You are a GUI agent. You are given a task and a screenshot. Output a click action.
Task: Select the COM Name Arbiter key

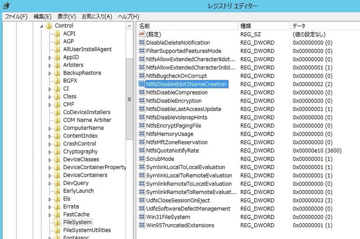coord(87,120)
